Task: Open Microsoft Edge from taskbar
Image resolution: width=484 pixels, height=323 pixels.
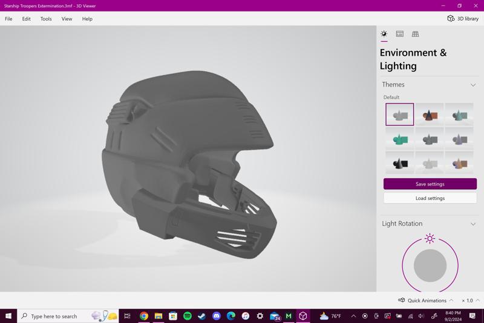Action: point(231,316)
